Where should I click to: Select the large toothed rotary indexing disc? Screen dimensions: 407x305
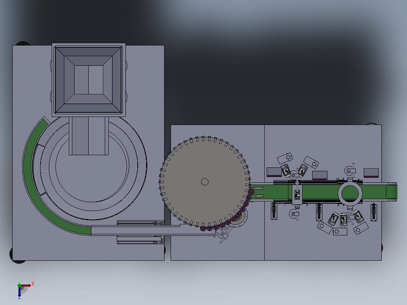(205, 182)
